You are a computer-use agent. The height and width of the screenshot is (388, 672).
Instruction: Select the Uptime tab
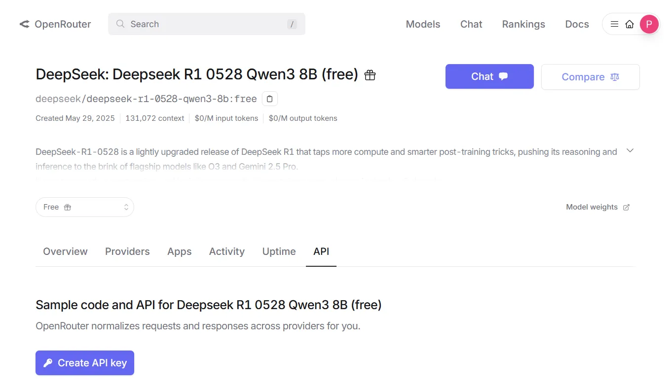pyautogui.click(x=279, y=251)
